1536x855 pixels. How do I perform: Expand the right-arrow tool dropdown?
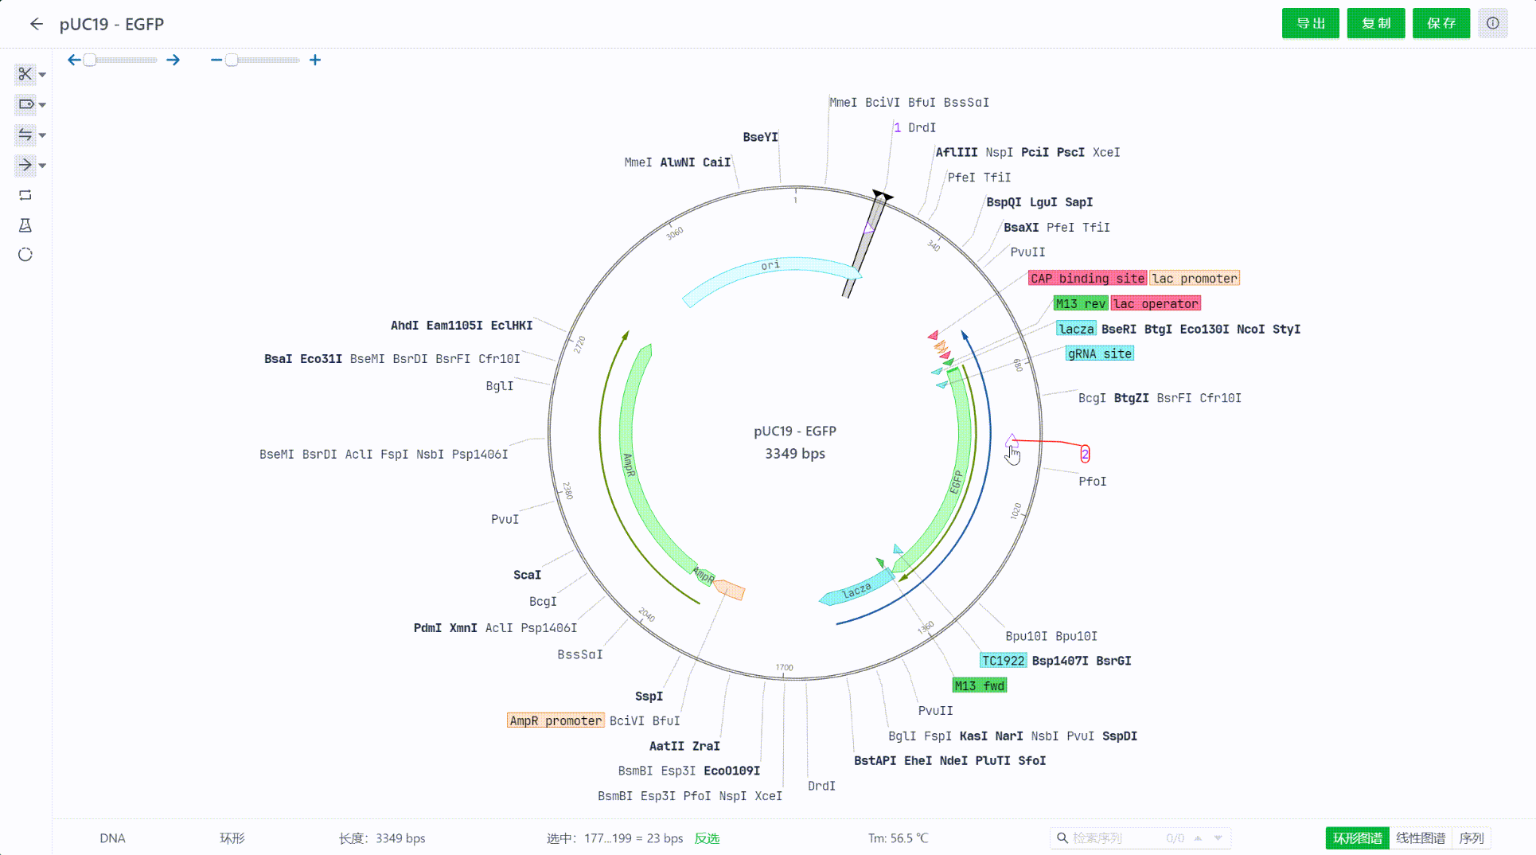coord(43,166)
